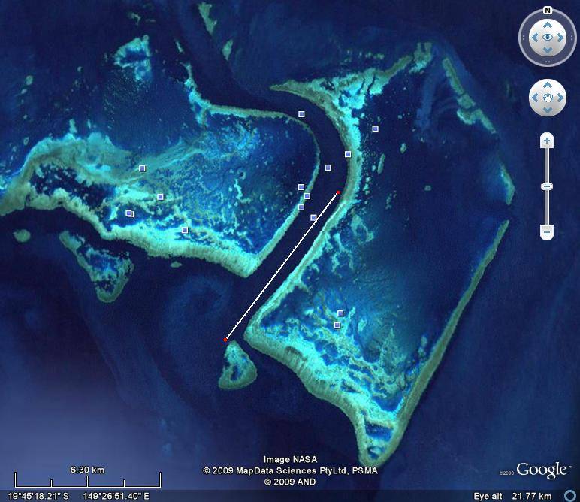The width and height of the screenshot is (580, 502).
Task: Click the N north indicator on the compass ring
Action: (x=548, y=11)
